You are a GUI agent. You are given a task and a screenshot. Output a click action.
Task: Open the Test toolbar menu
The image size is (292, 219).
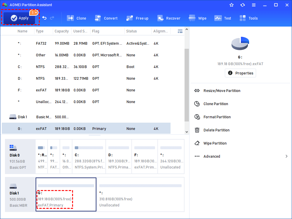click(x=223, y=18)
